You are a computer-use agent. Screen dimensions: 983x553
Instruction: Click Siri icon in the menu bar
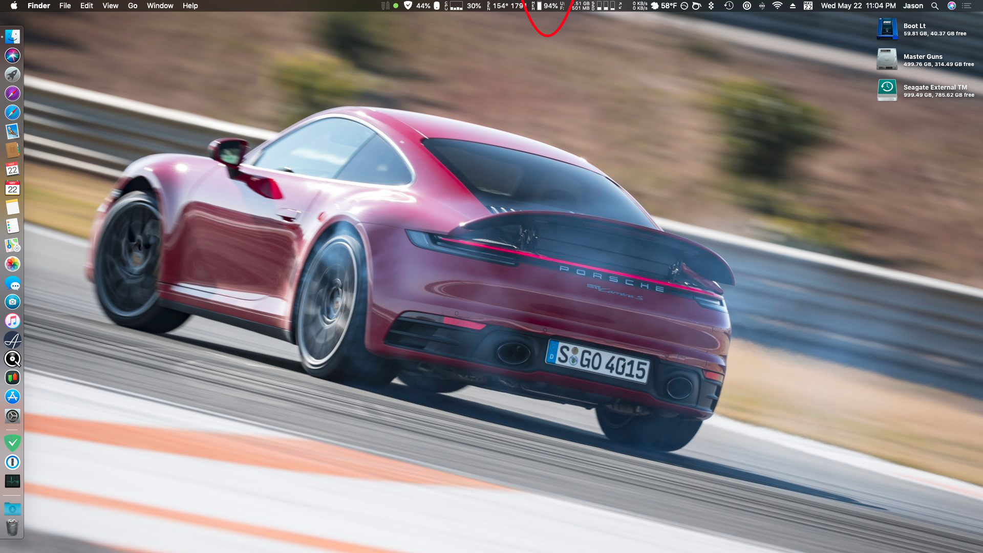[952, 6]
